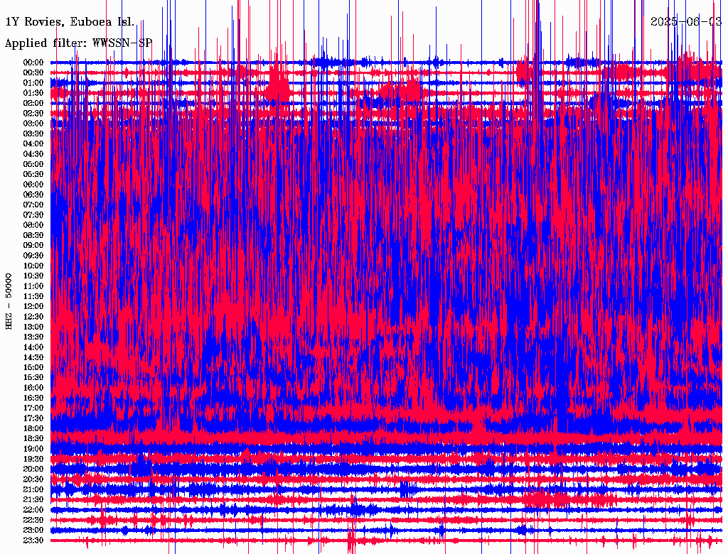Viewport: 728px width, 554px height.
Task: Click the station title '1Y Rovies, Euboea Isl.'
Action: coord(69,22)
